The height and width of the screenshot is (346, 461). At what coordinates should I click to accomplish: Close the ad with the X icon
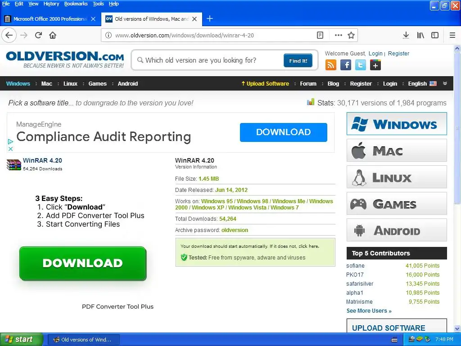tap(10, 149)
